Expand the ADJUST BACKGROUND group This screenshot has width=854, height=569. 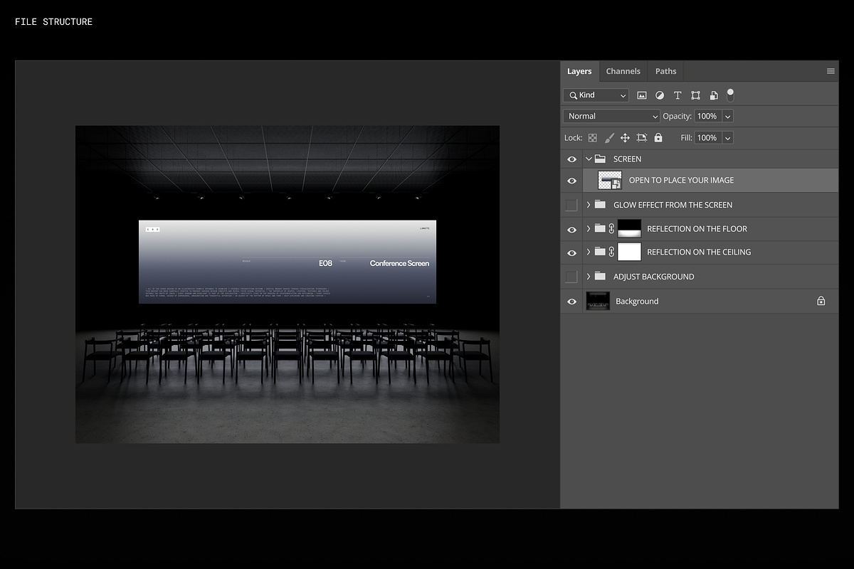pos(589,277)
